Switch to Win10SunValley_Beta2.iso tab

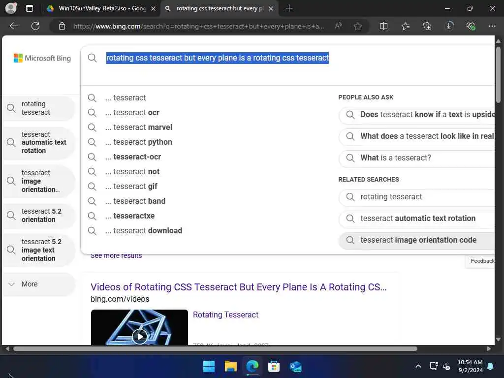click(100, 9)
